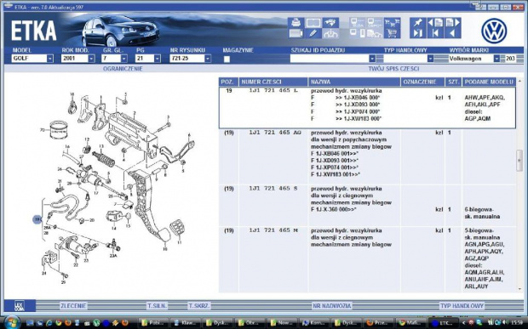Click the parts list vertical scrollbar handle

pyautogui.click(x=519, y=161)
